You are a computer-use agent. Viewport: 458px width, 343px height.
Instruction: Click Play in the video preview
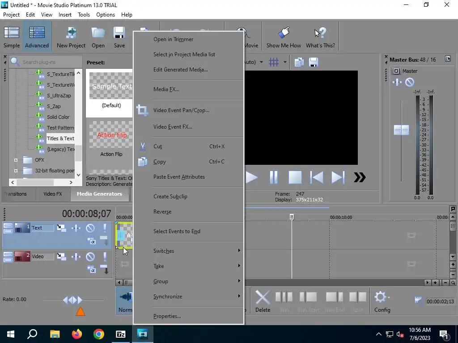251,177
